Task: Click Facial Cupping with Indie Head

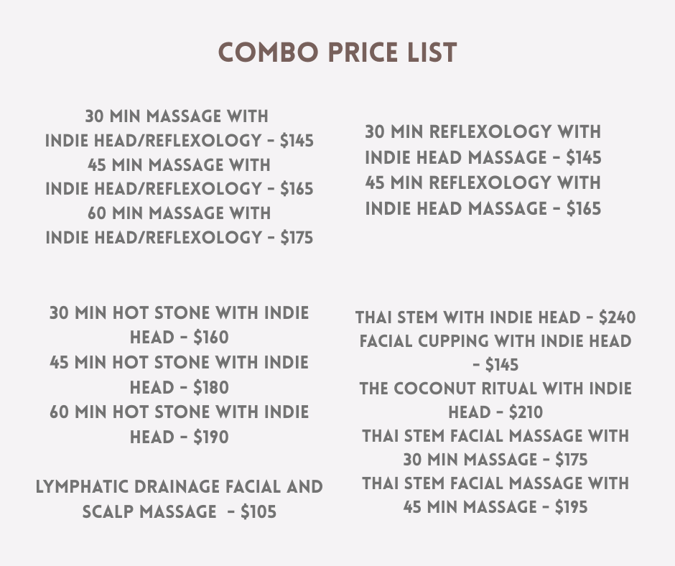Action: click(x=495, y=352)
